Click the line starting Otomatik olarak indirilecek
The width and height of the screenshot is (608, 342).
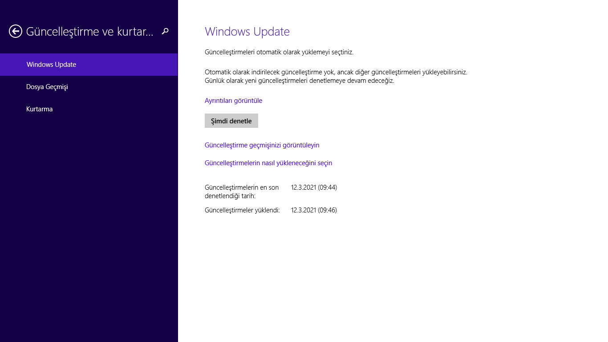click(x=336, y=72)
